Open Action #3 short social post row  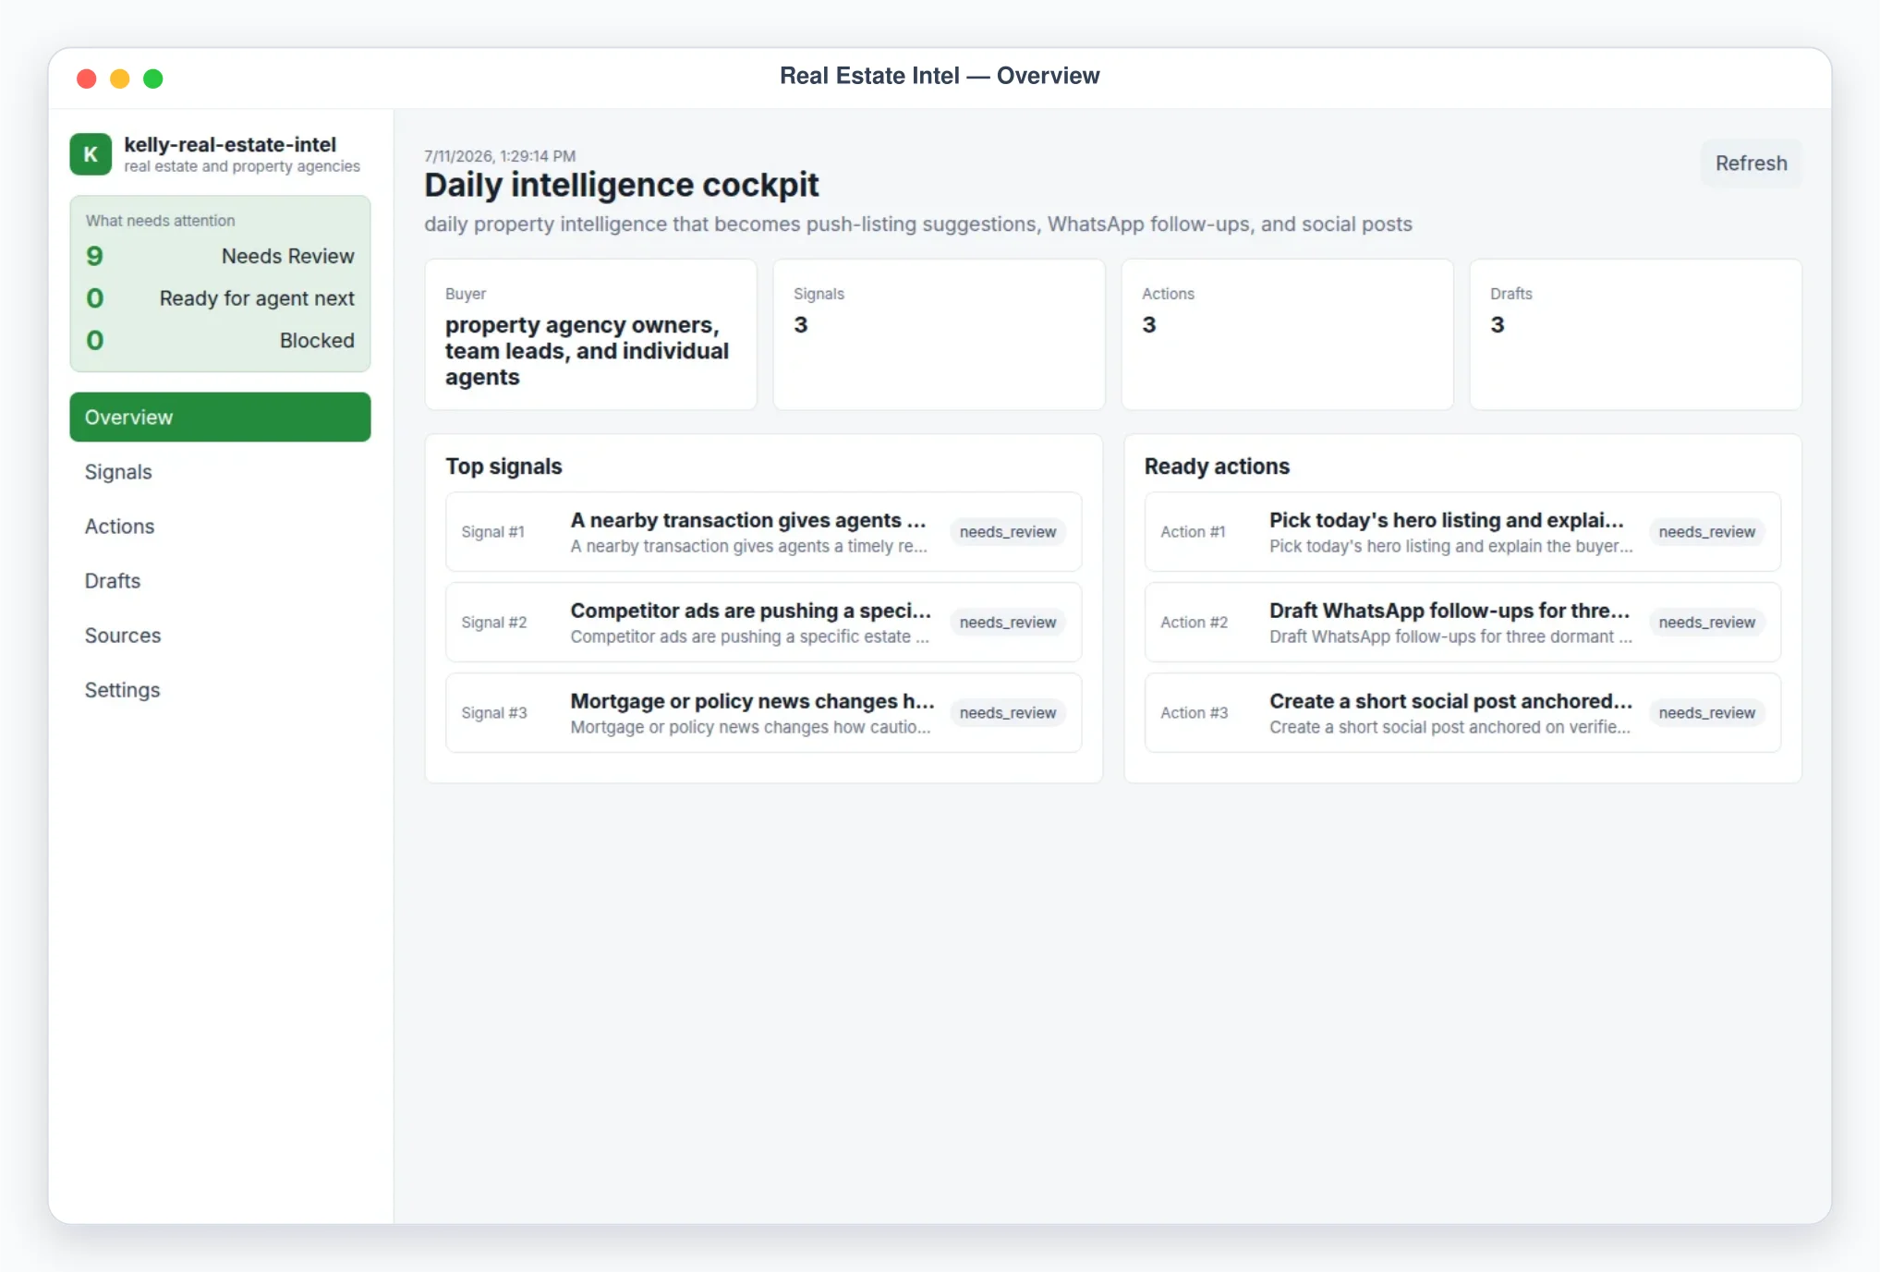click(1462, 713)
